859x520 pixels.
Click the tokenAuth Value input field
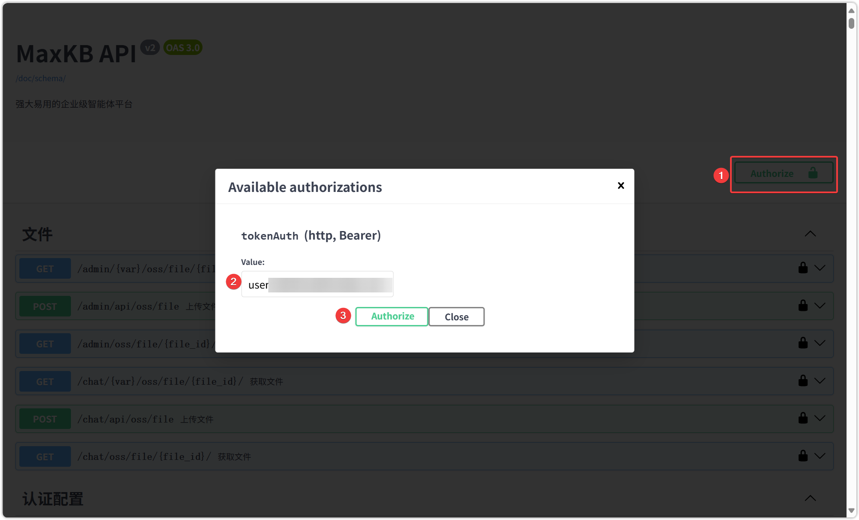pyautogui.click(x=317, y=284)
